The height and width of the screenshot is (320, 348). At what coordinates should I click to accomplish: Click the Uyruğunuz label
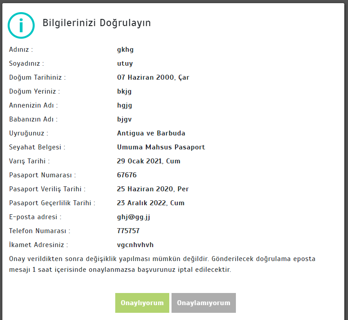point(28,133)
